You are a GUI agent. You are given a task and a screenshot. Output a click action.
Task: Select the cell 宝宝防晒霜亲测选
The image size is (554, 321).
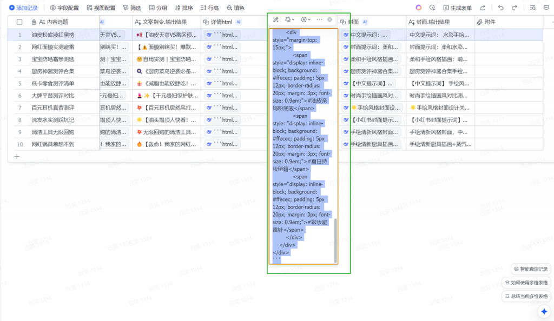pos(53,59)
